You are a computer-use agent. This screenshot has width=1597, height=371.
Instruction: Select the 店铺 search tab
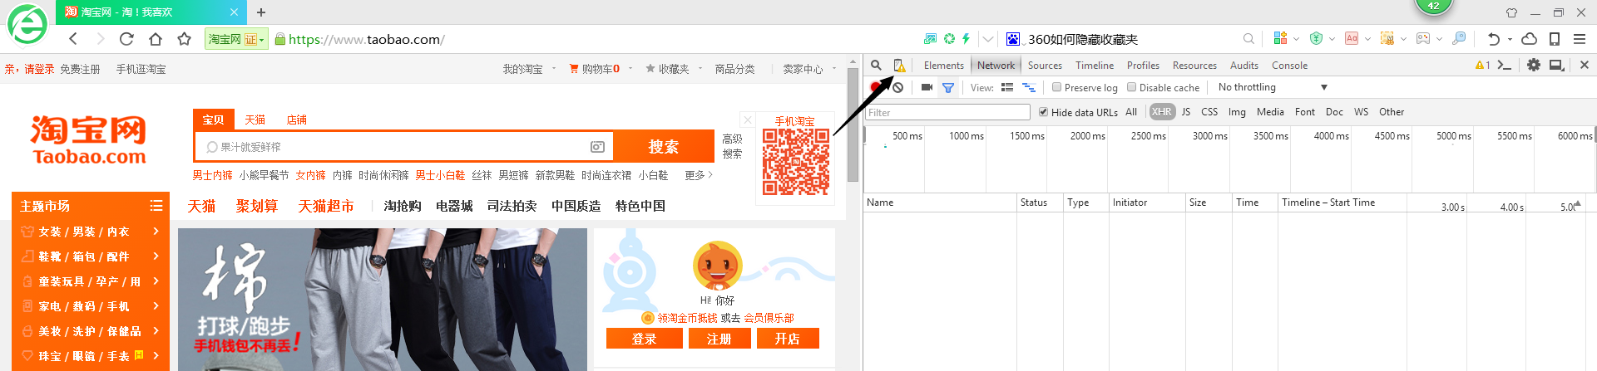pyautogui.click(x=297, y=120)
